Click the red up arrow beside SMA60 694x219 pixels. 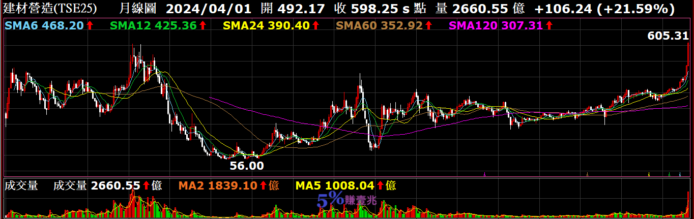pyautogui.click(x=429, y=25)
